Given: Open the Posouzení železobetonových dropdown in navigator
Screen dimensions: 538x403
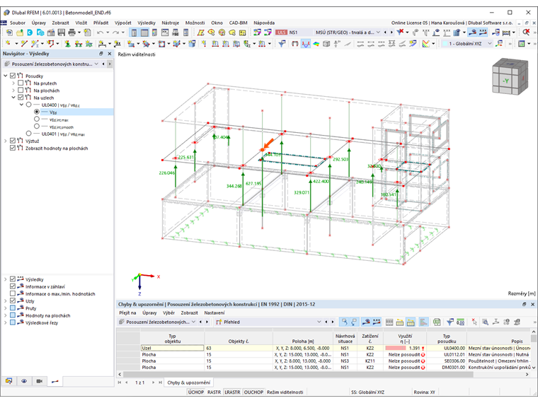Looking at the screenshot, I should pos(52,64).
